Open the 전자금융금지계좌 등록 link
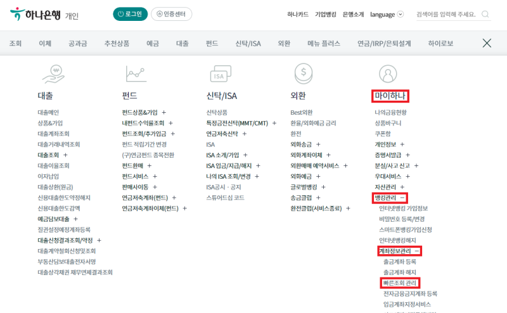507x313 pixels. pyautogui.click(x=410, y=293)
